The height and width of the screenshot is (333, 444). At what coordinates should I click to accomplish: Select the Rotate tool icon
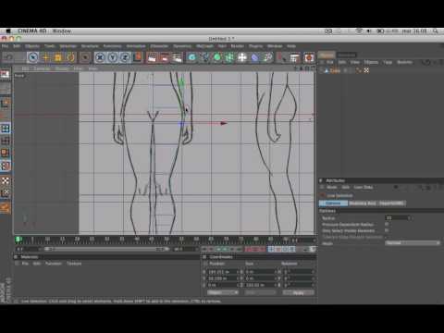[x=71, y=57]
